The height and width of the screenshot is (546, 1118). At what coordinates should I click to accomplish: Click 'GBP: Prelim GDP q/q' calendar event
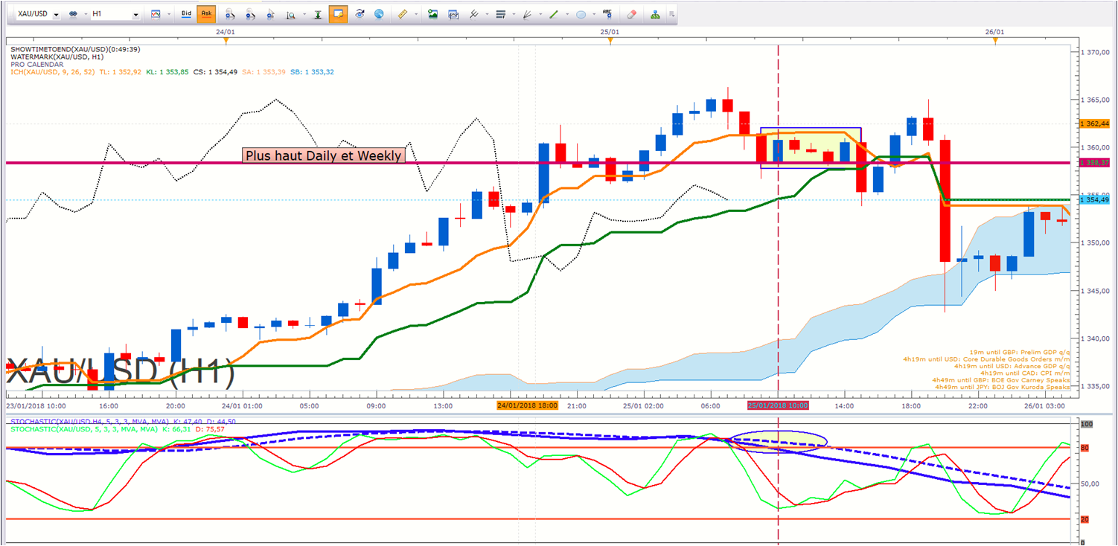pos(1020,351)
